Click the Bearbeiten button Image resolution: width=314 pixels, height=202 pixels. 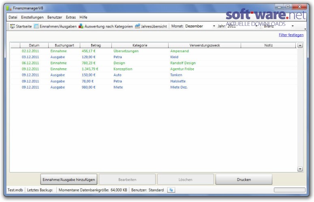[x=127, y=179]
